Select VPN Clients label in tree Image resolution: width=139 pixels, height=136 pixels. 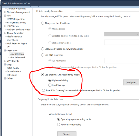click(x=13, y=61)
